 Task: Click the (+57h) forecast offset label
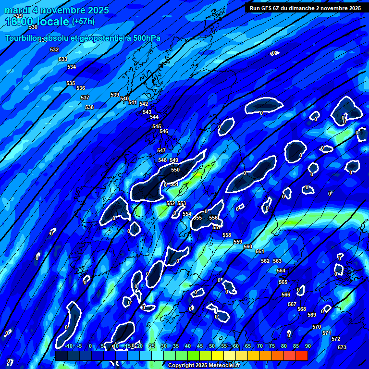pos(83,22)
